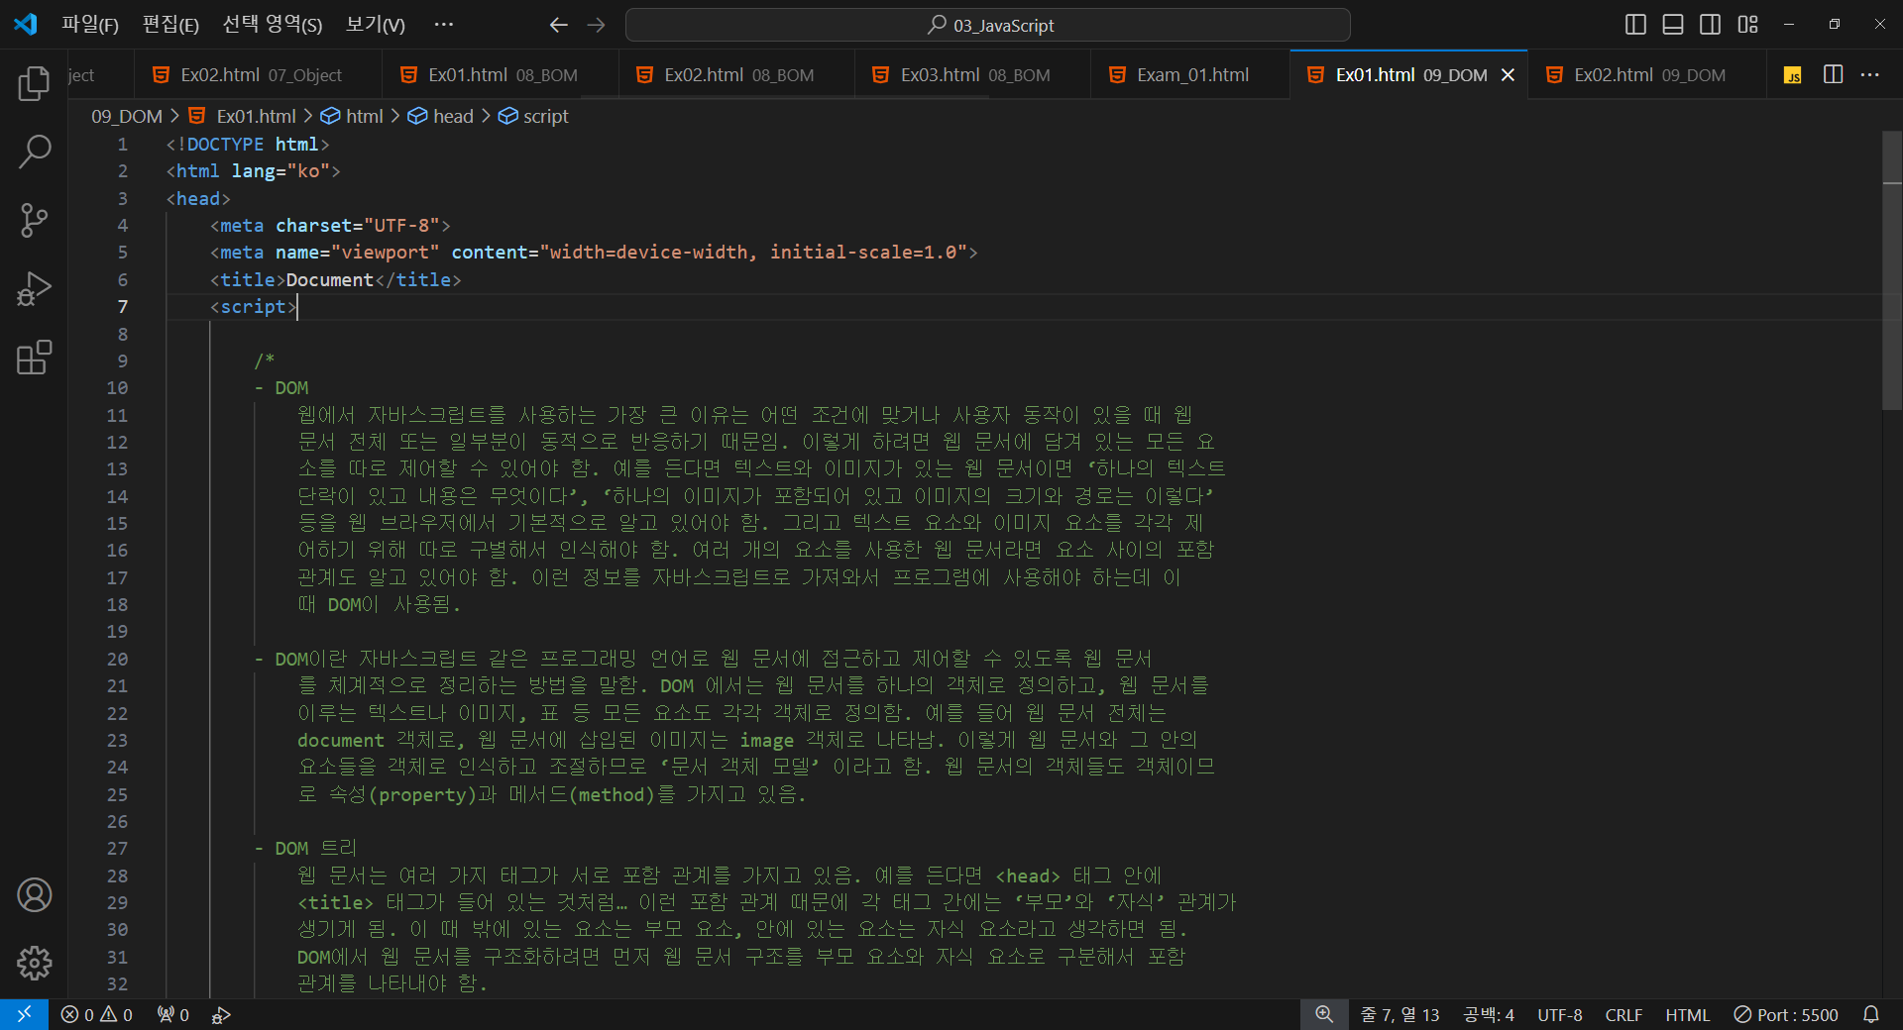The width and height of the screenshot is (1903, 1030).
Task: Go back with the navigation arrow
Action: point(558,25)
